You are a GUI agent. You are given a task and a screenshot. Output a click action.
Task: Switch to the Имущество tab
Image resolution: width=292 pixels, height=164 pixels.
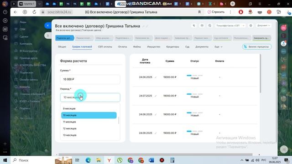tap(154, 46)
